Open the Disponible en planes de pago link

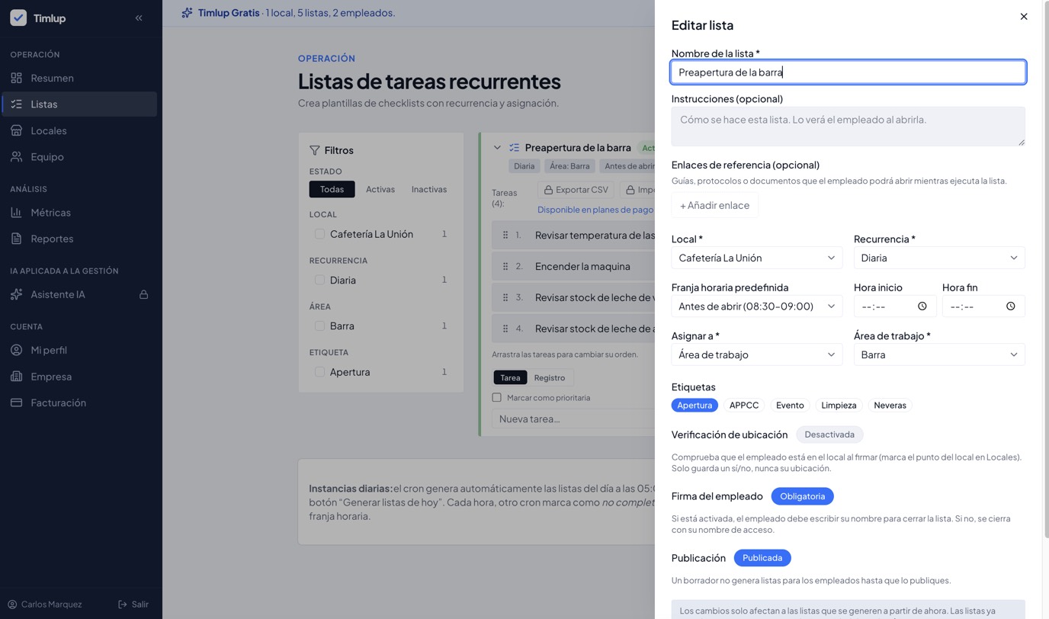(595, 210)
